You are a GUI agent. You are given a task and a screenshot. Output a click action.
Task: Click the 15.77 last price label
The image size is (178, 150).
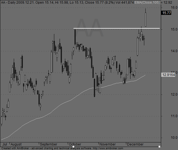(166, 13)
